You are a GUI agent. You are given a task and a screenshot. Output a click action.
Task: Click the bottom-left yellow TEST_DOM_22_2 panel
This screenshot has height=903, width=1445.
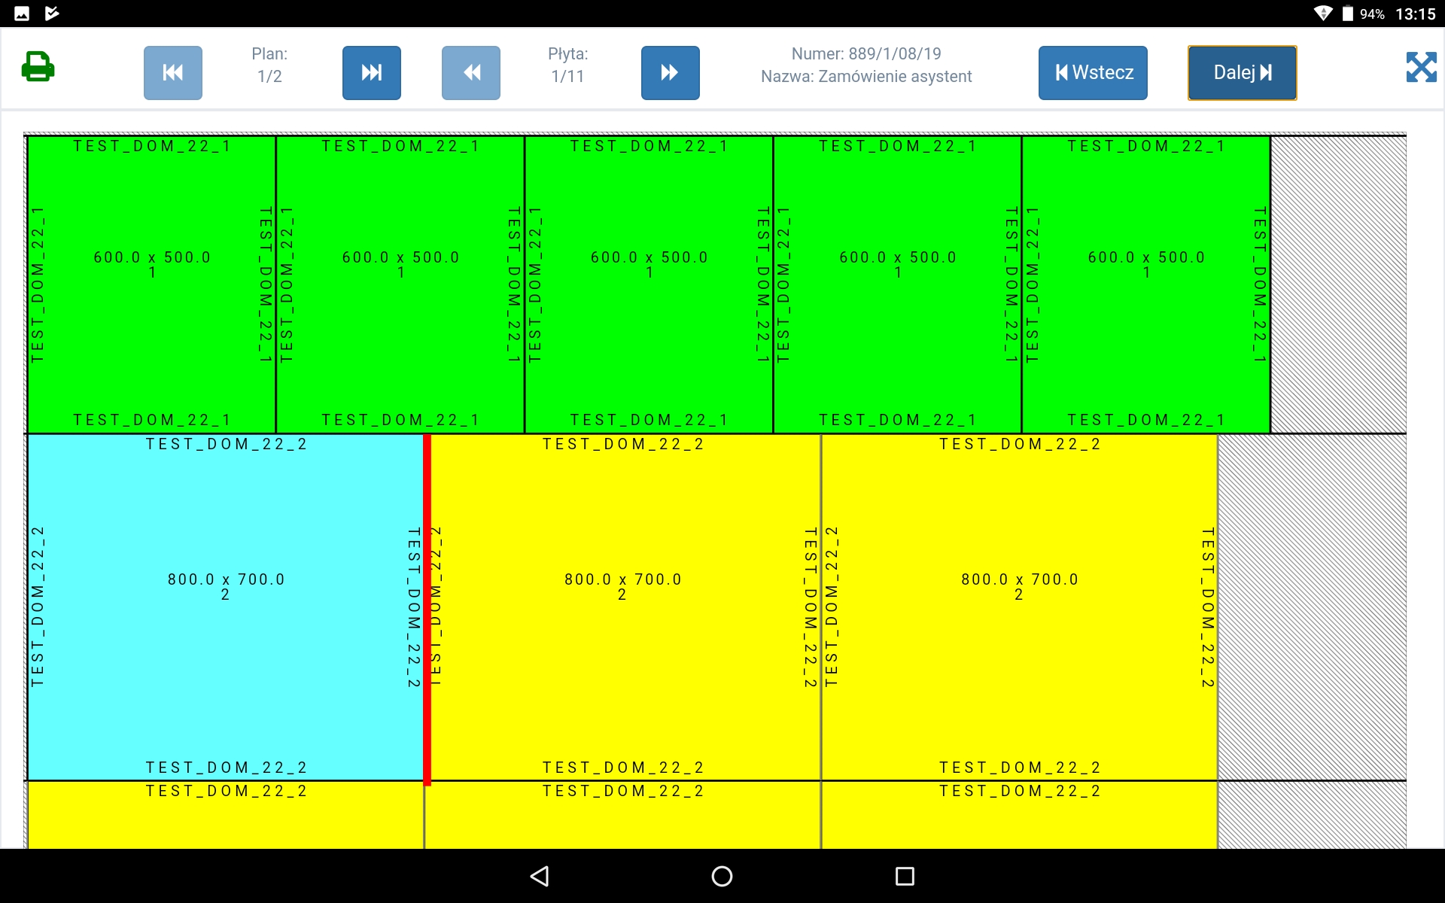pos(226,822)
